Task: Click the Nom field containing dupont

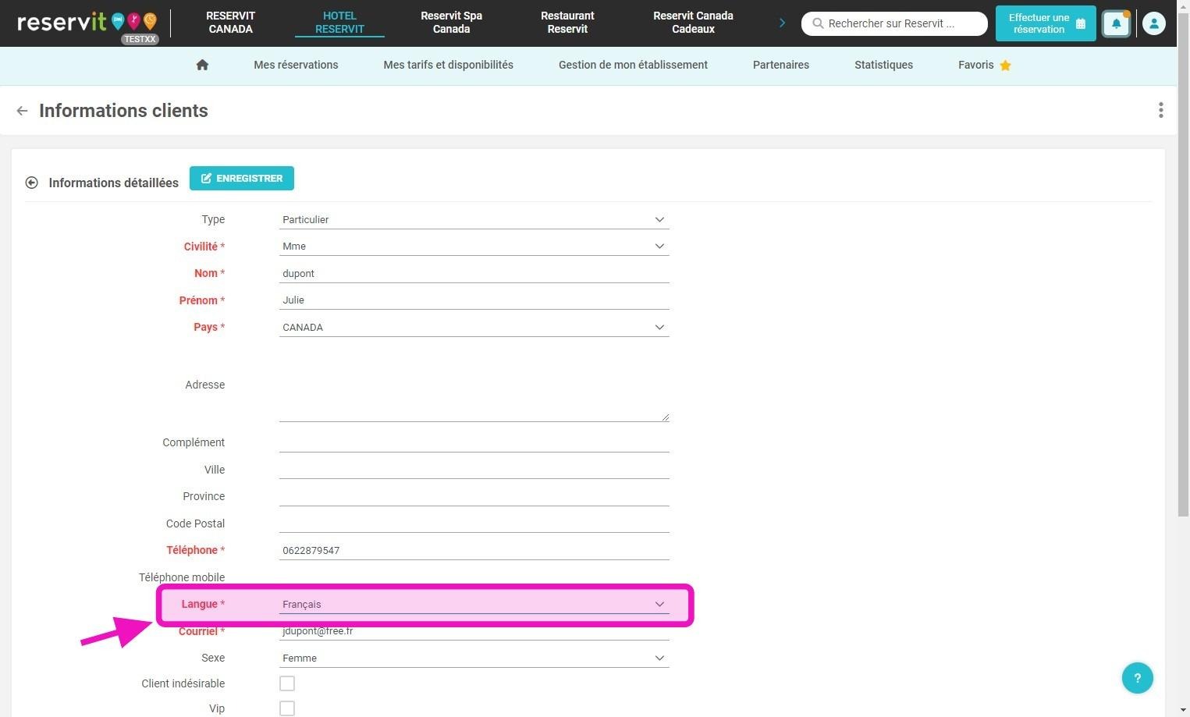Action: (474, 273)
